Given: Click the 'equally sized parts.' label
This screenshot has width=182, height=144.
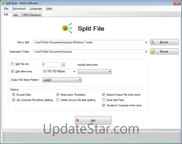Looking at the screenshot, I should pos(88,65).
